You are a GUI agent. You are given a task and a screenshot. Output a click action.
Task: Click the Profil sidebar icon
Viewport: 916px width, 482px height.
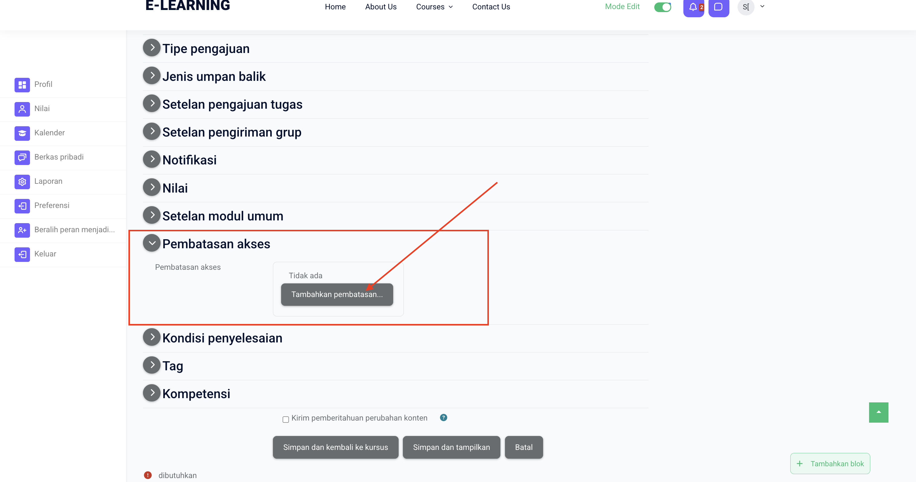(x=22, y=84)
